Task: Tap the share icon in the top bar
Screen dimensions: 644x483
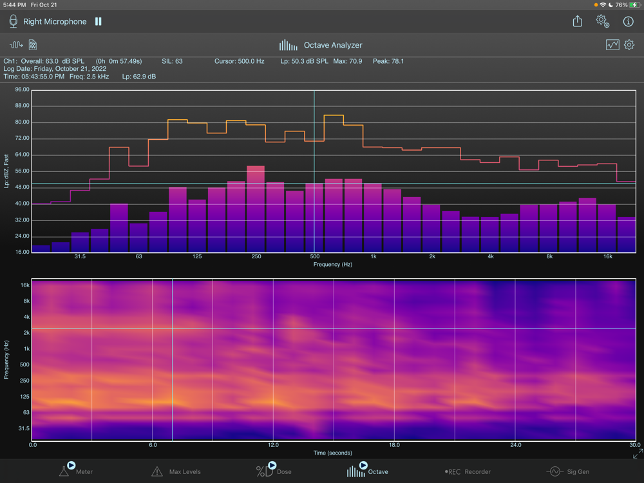Action: click(578, 21)
